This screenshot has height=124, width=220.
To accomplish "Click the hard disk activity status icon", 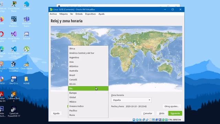I will click(x=134, y=120).
